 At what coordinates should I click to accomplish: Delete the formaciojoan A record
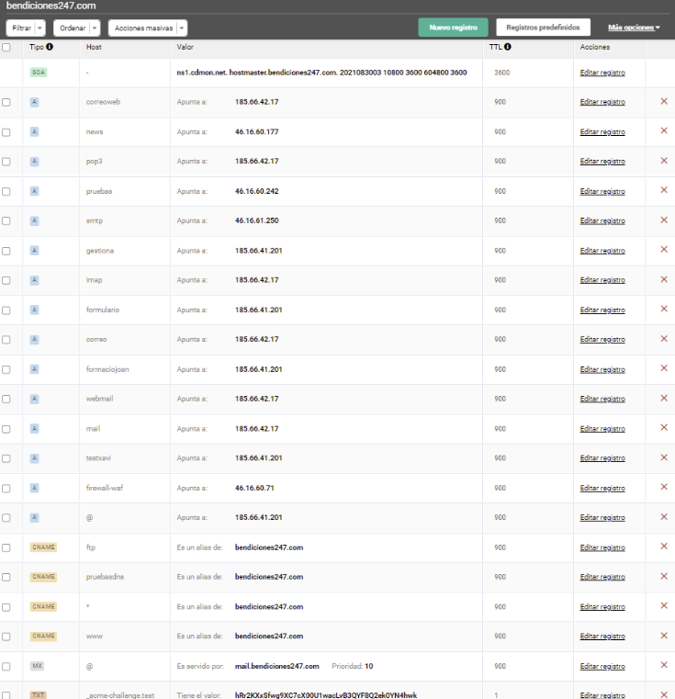(x=664, y=368)
